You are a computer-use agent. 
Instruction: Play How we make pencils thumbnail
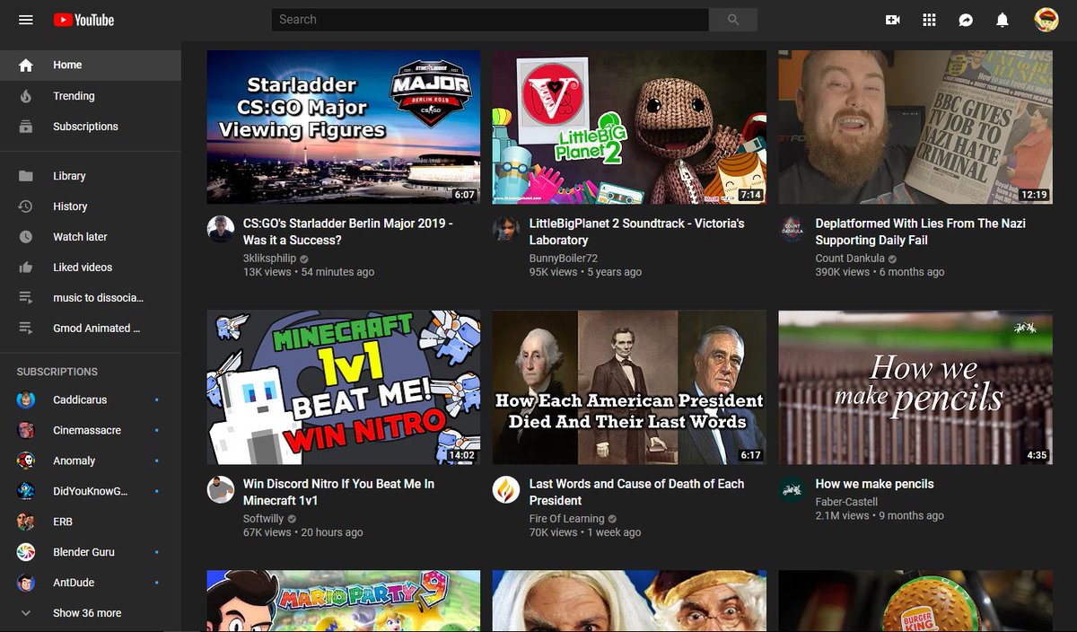click(915, 387)
